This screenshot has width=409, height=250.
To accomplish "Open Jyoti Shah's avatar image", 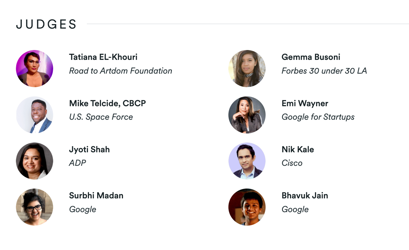I will (35, 161).
